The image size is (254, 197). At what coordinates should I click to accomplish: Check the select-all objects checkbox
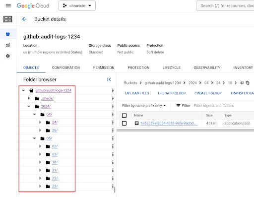[124, 115]
